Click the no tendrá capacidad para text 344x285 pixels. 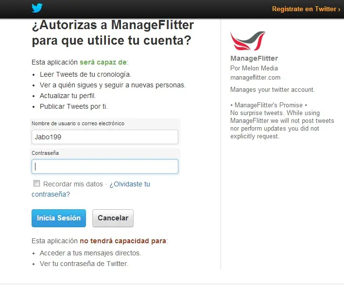tap(123, 241)
